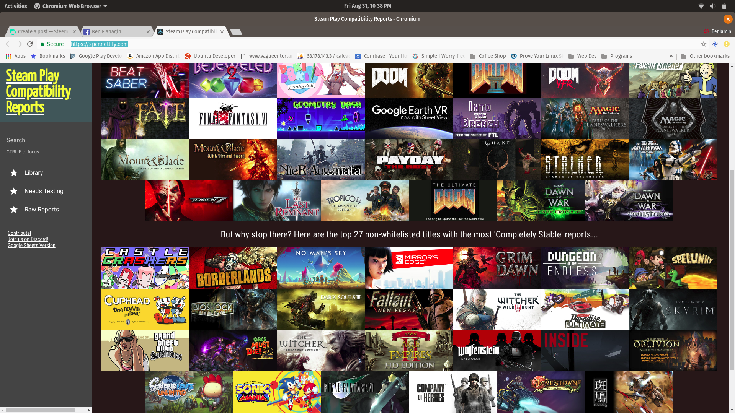
Task: Select the star icon beside Library
Action: coord(14,173)
